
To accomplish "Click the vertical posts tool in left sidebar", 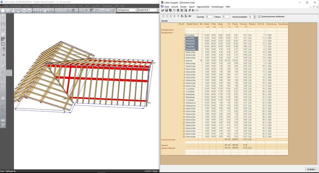I will pyautogui.click(x=3, y=87).
